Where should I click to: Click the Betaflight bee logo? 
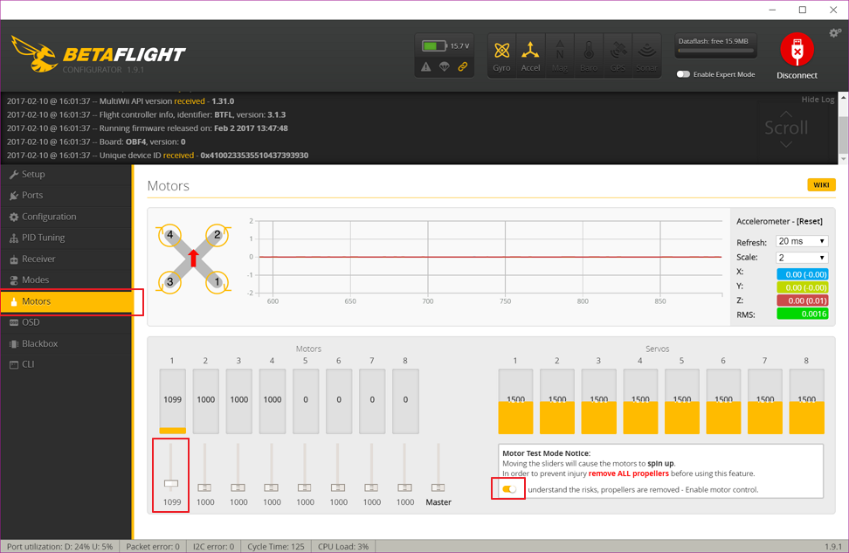[x=34, y=53]
